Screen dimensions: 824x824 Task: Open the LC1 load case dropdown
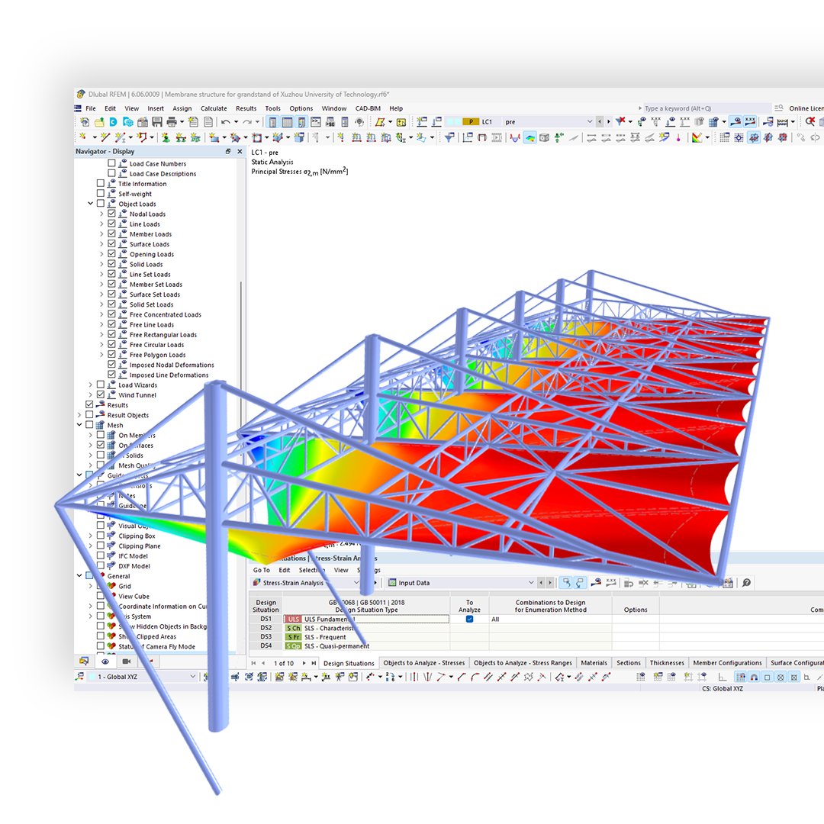tap(590, 121)
